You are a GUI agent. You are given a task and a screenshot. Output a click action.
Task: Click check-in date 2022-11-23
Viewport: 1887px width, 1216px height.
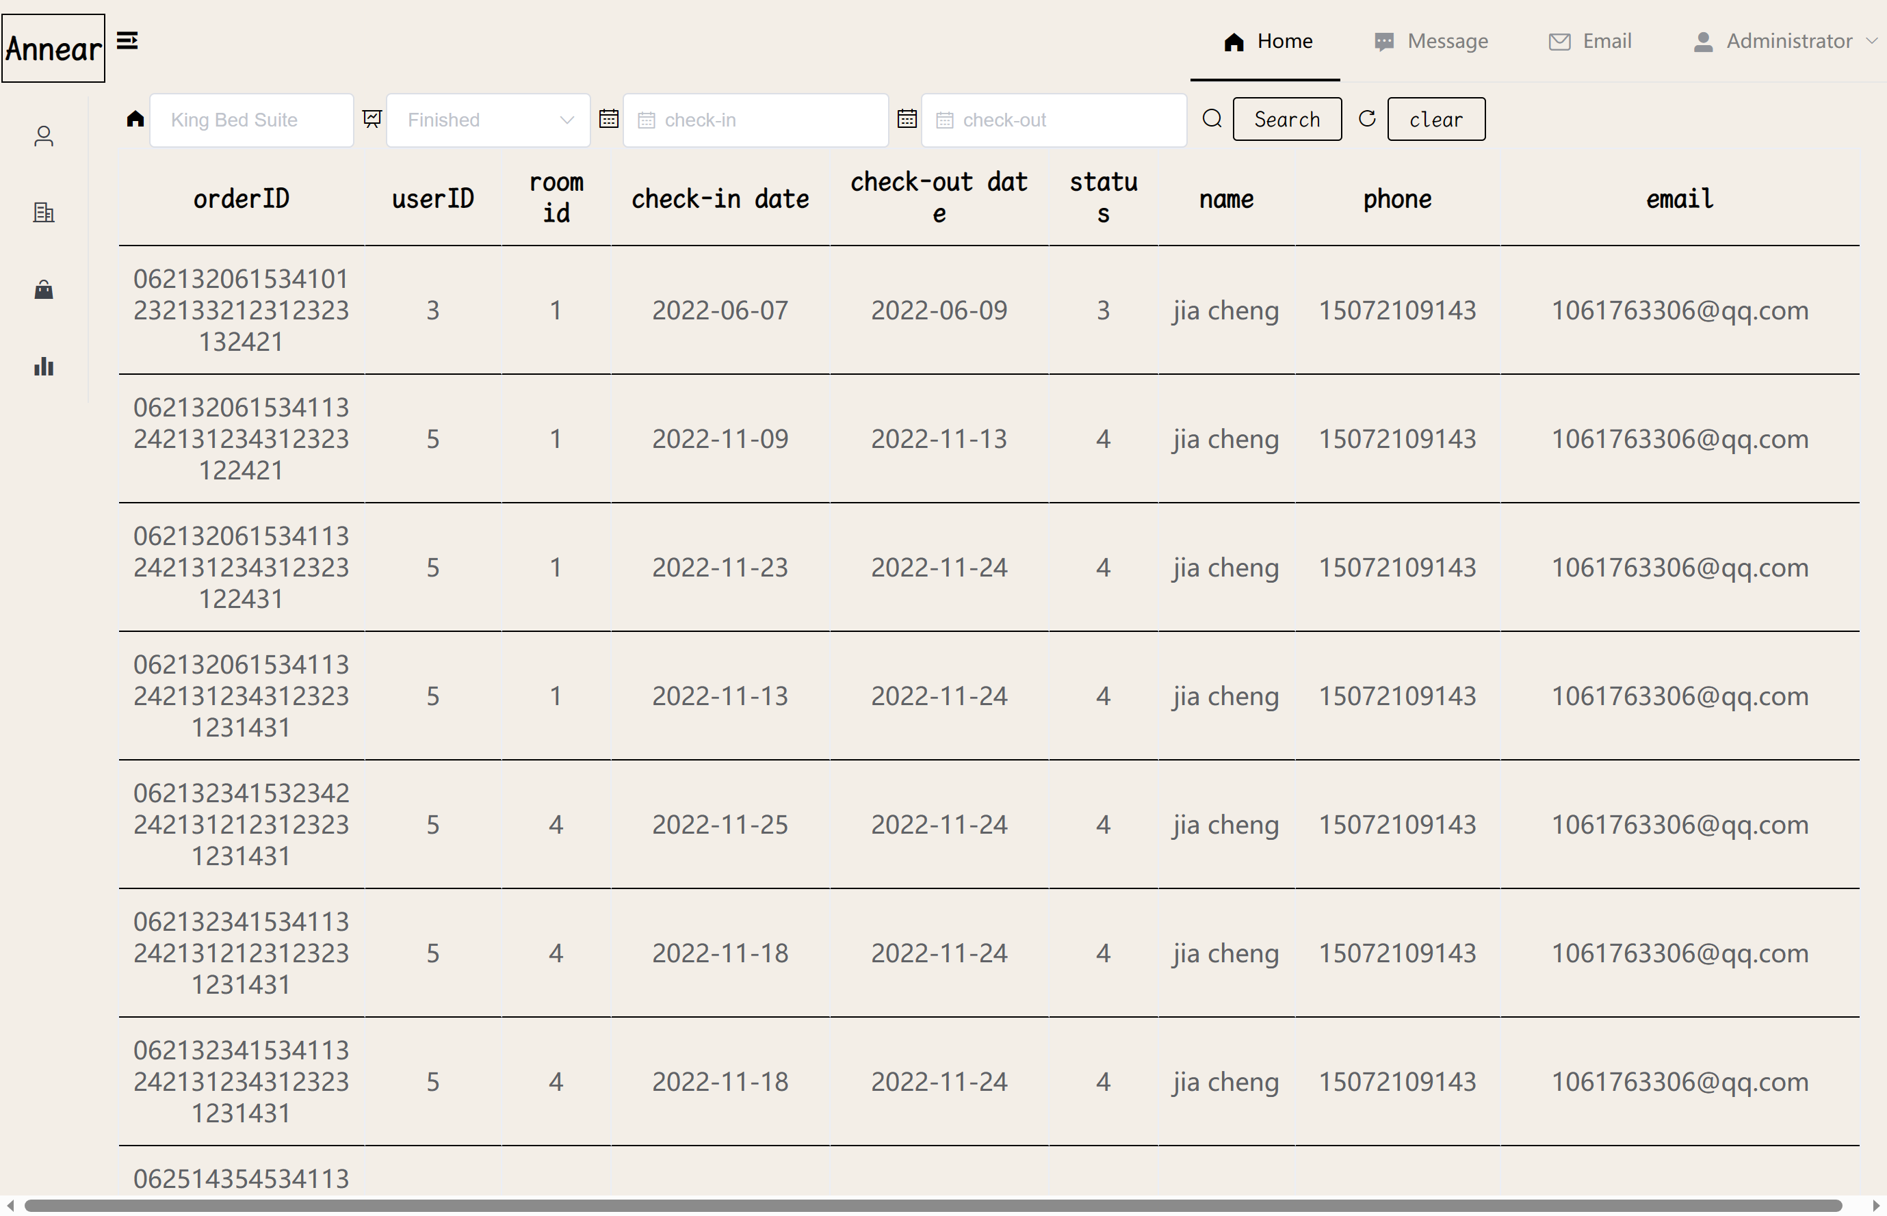[720, 568]
